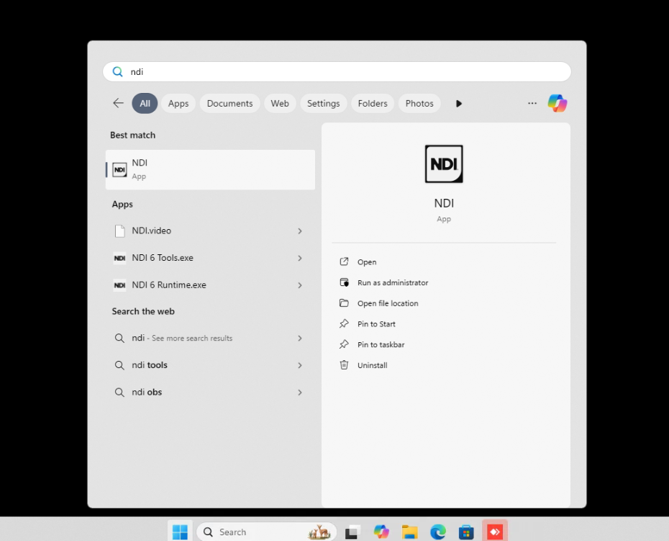Pin NDI to taskbar

[x=381, y=344]
